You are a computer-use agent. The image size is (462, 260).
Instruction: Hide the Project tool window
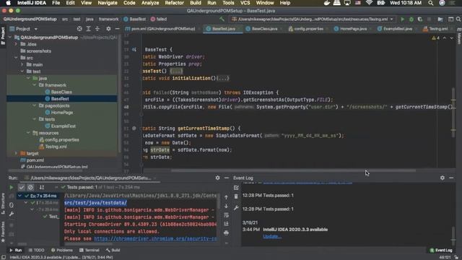(x=117, y=29)
